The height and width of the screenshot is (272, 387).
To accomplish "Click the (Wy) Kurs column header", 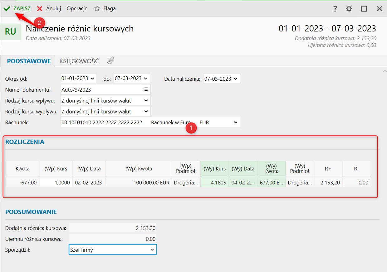I will (x=215, y=169).
